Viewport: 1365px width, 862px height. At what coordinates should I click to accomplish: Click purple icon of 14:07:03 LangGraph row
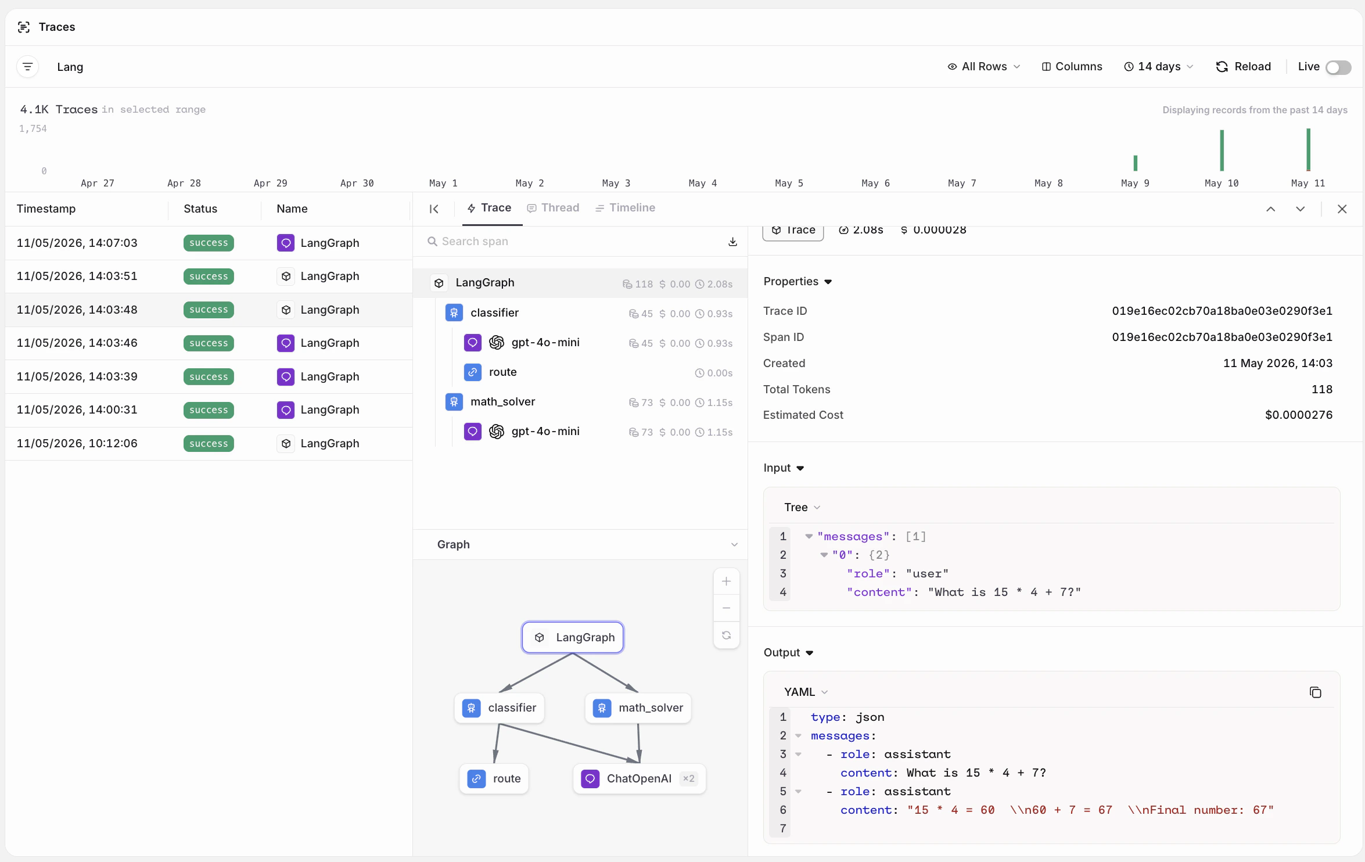(x=286, y=243)
